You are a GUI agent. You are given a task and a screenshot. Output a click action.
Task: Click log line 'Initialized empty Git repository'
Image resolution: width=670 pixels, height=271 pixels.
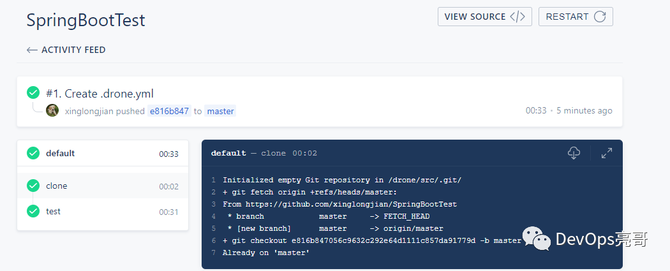(x=342, y=180)
